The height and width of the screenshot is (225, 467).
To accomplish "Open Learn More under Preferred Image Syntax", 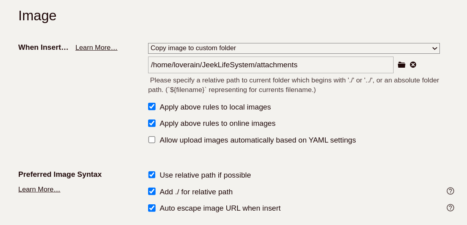I will pos(39,190).
